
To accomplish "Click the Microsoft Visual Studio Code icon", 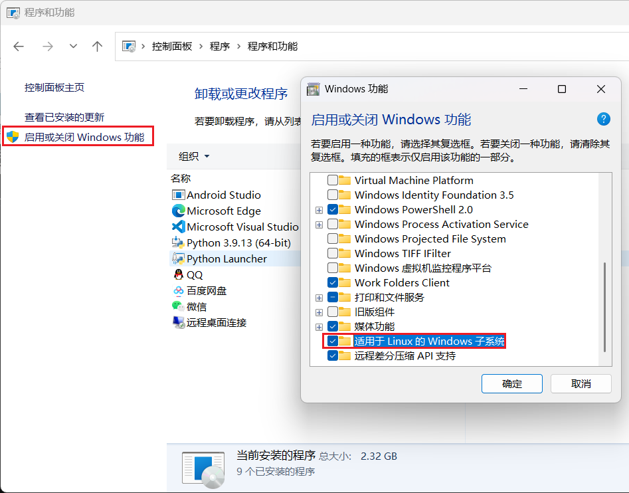I will (x=178, y=227).
